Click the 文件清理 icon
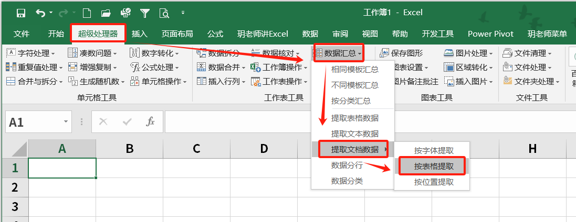Screen dimensions: 576x222 (x=507, y=53)
